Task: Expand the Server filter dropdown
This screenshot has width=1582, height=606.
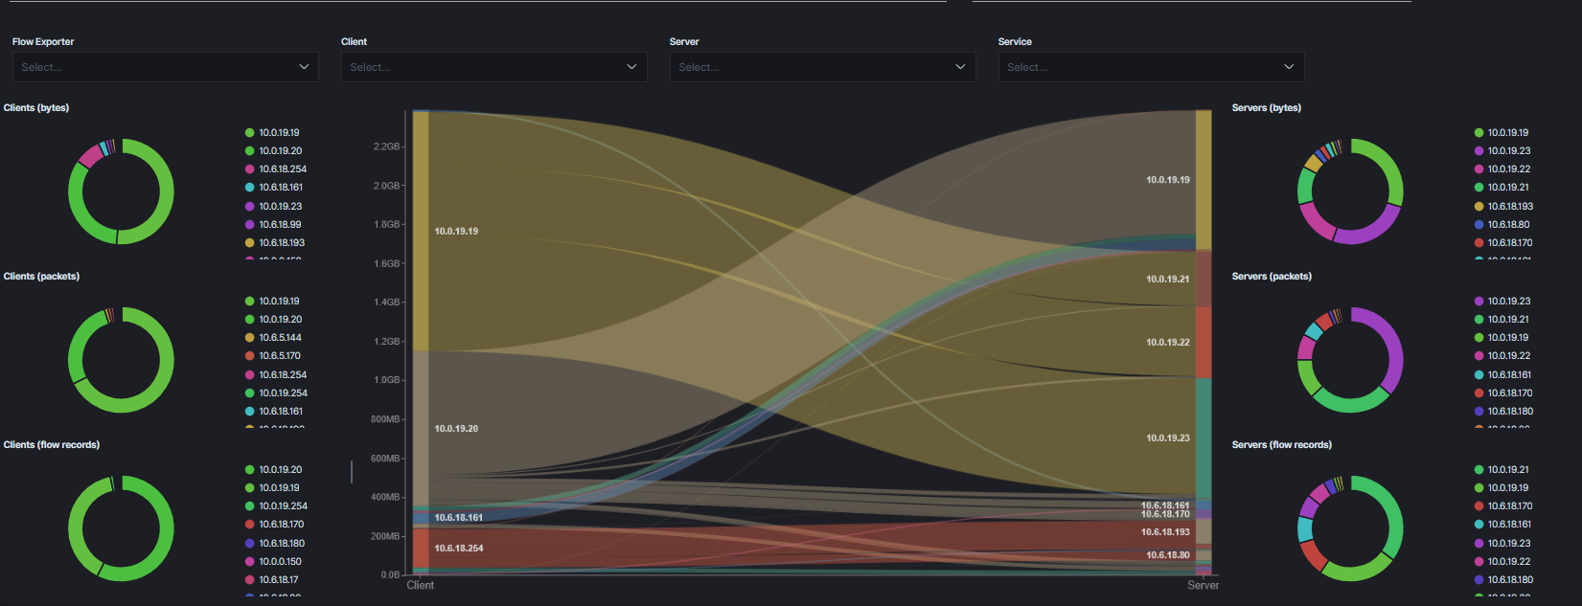Action: pos(822,67)
